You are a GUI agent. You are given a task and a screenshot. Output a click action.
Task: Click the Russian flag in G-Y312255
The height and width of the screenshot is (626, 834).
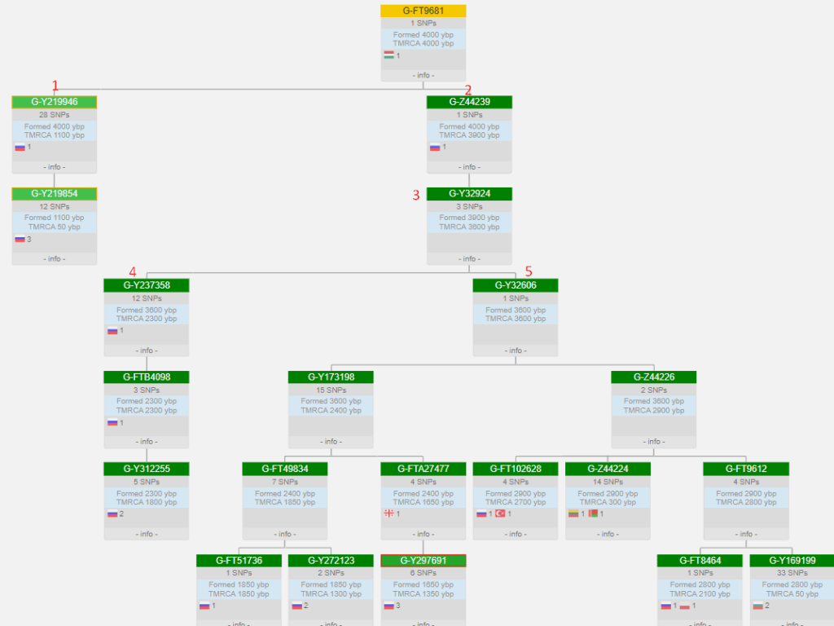click(x=112, y=514)
